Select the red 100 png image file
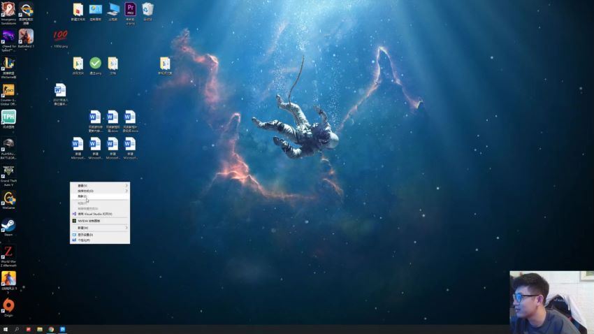The image size is (594, 334). point(61,38)
